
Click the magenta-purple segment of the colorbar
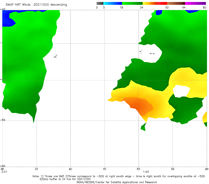pyautogui.click(x=195, y=3)
